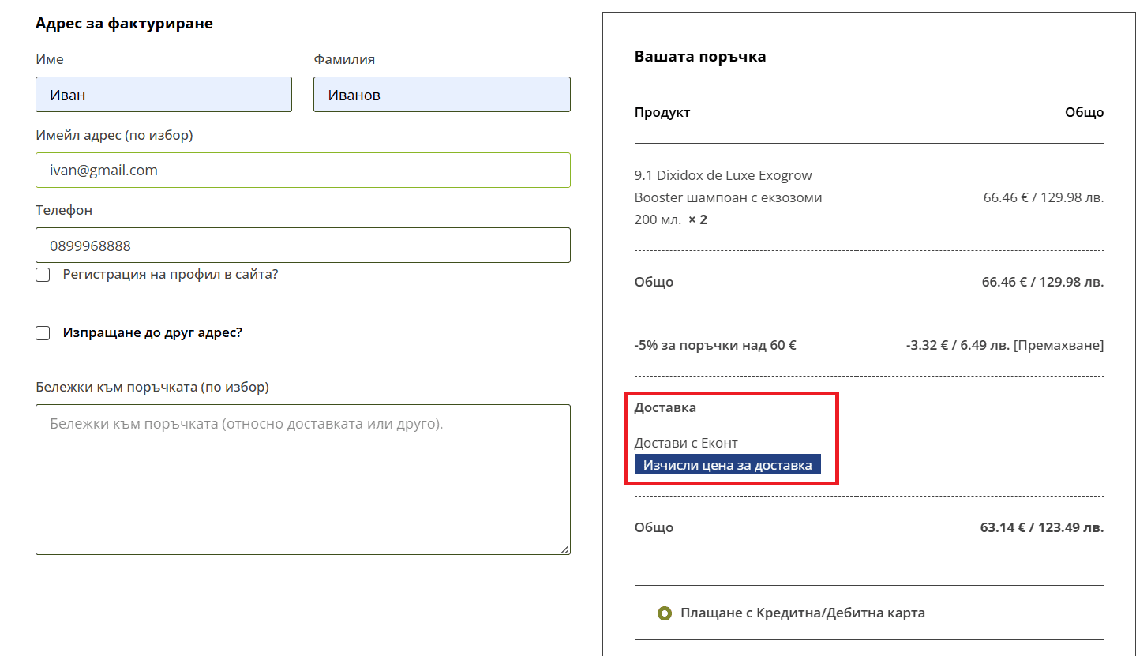Click Бележки към поръчката (по избор) label

[152, 387]
